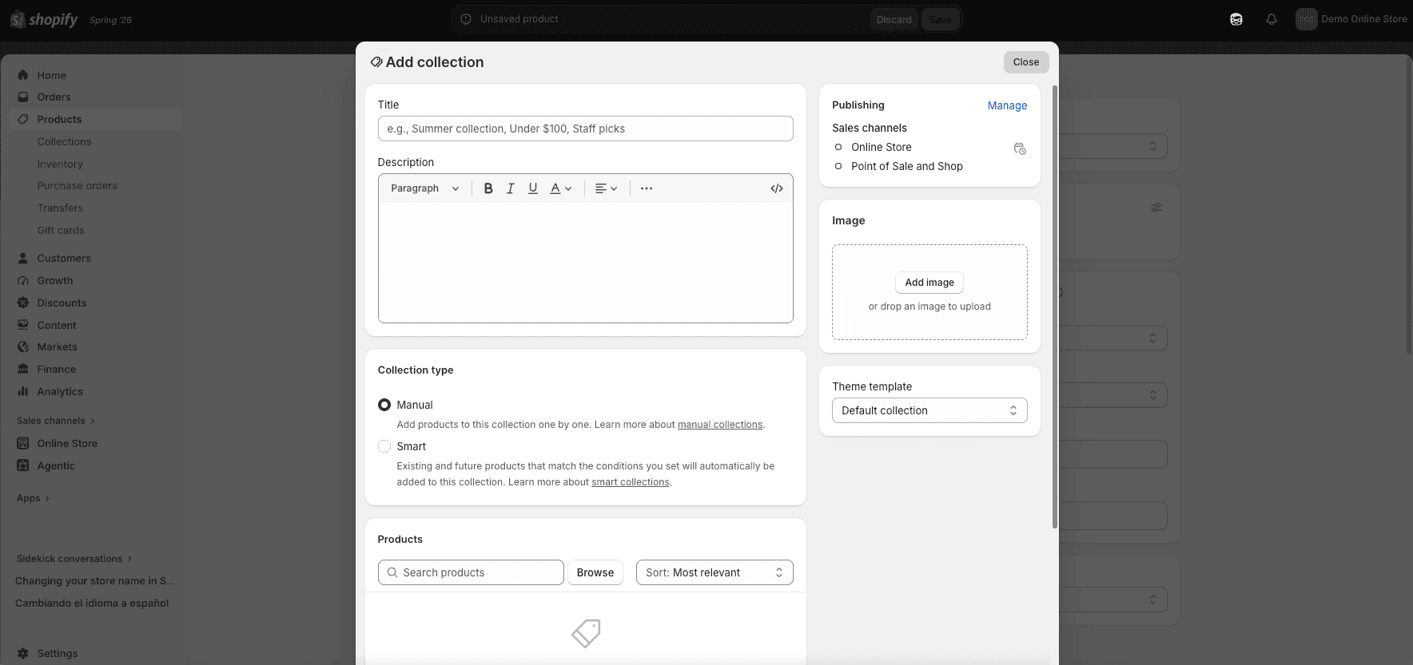The width and height of the screenshot is (1413, 665).
Task: Open the Theme template dropdown
Action: (929, 410)
